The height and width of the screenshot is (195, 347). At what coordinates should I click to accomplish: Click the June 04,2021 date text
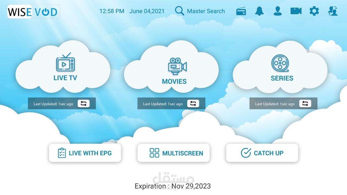pyautogui.click(x=147, y=11)
